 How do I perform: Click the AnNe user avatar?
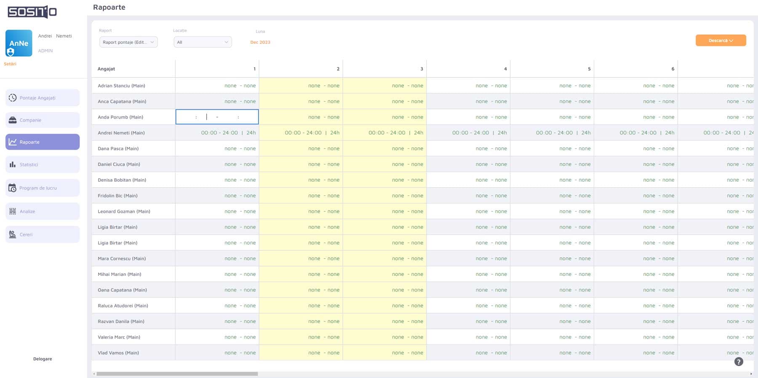click(x=19, y=43)
